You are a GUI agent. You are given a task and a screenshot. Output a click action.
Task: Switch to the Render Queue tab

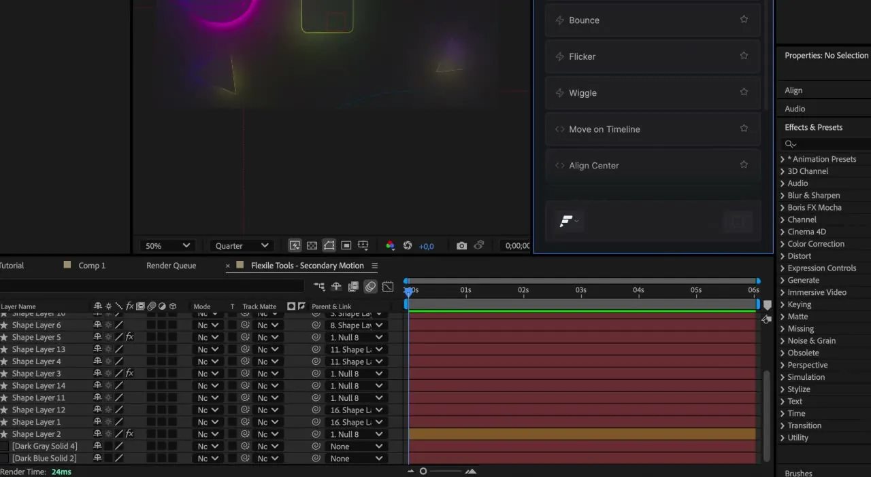click(x=171, y=266)
